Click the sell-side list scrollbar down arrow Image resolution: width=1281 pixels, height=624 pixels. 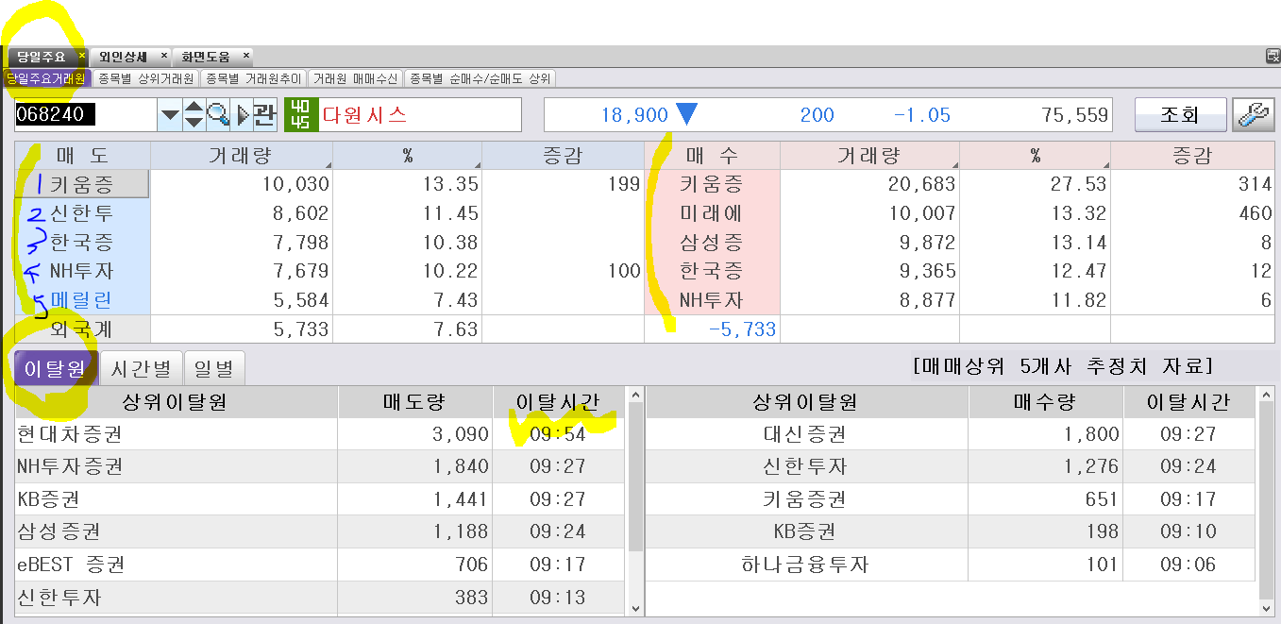[635, 609]
